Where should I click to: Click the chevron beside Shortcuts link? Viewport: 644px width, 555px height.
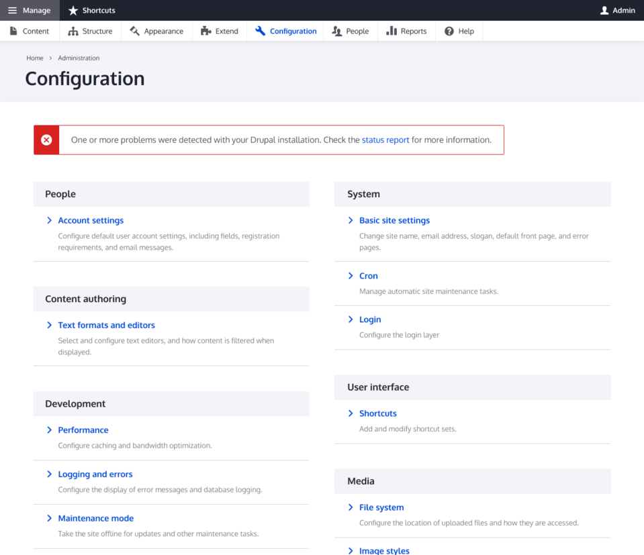click(351, 413)
